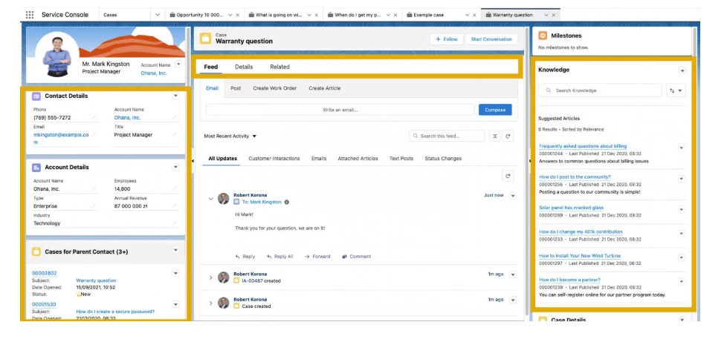
Task: Open dropdown on Warranty question tab
Action: click(546, 16)
